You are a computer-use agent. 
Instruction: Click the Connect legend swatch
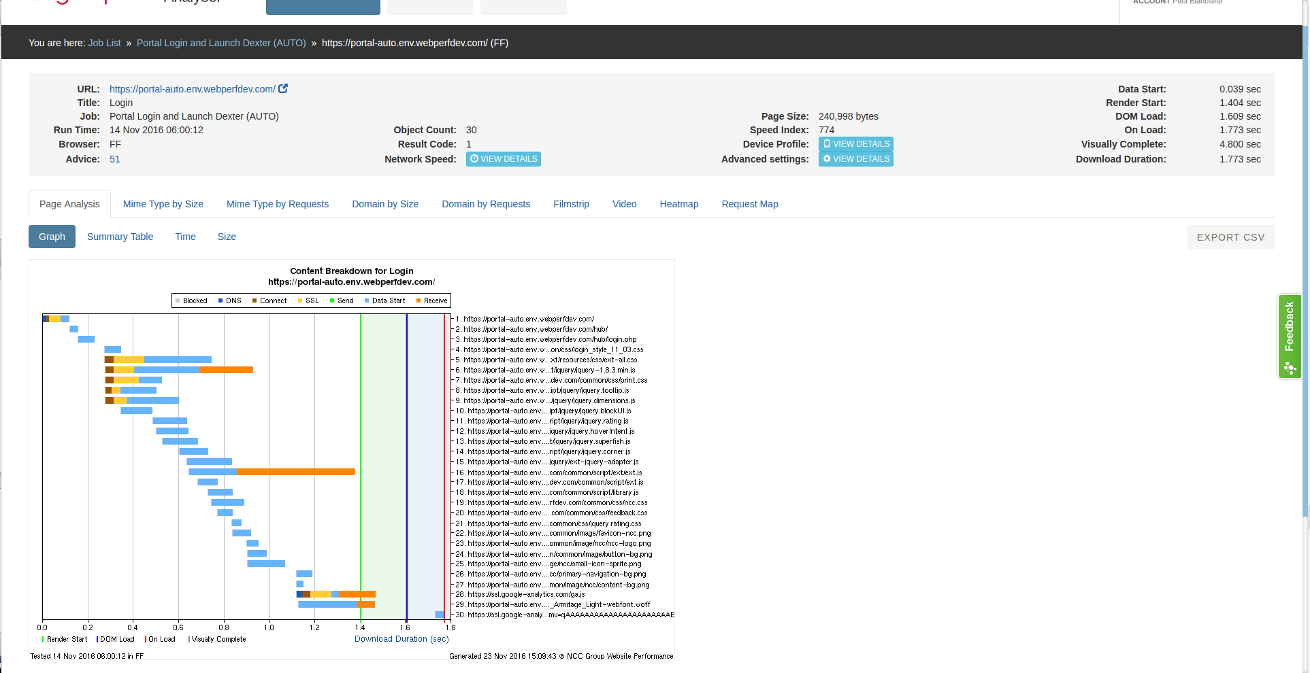click(255, 300)
